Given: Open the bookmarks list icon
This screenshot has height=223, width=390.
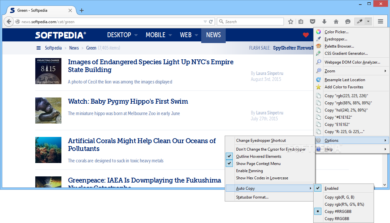Looking at the screenshot, I should tap(301, 22).
